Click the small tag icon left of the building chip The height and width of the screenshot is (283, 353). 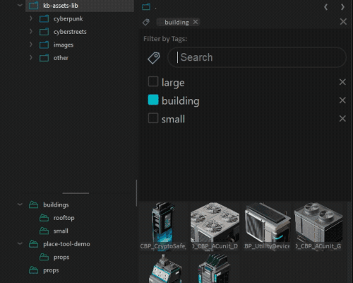[146, 22]
